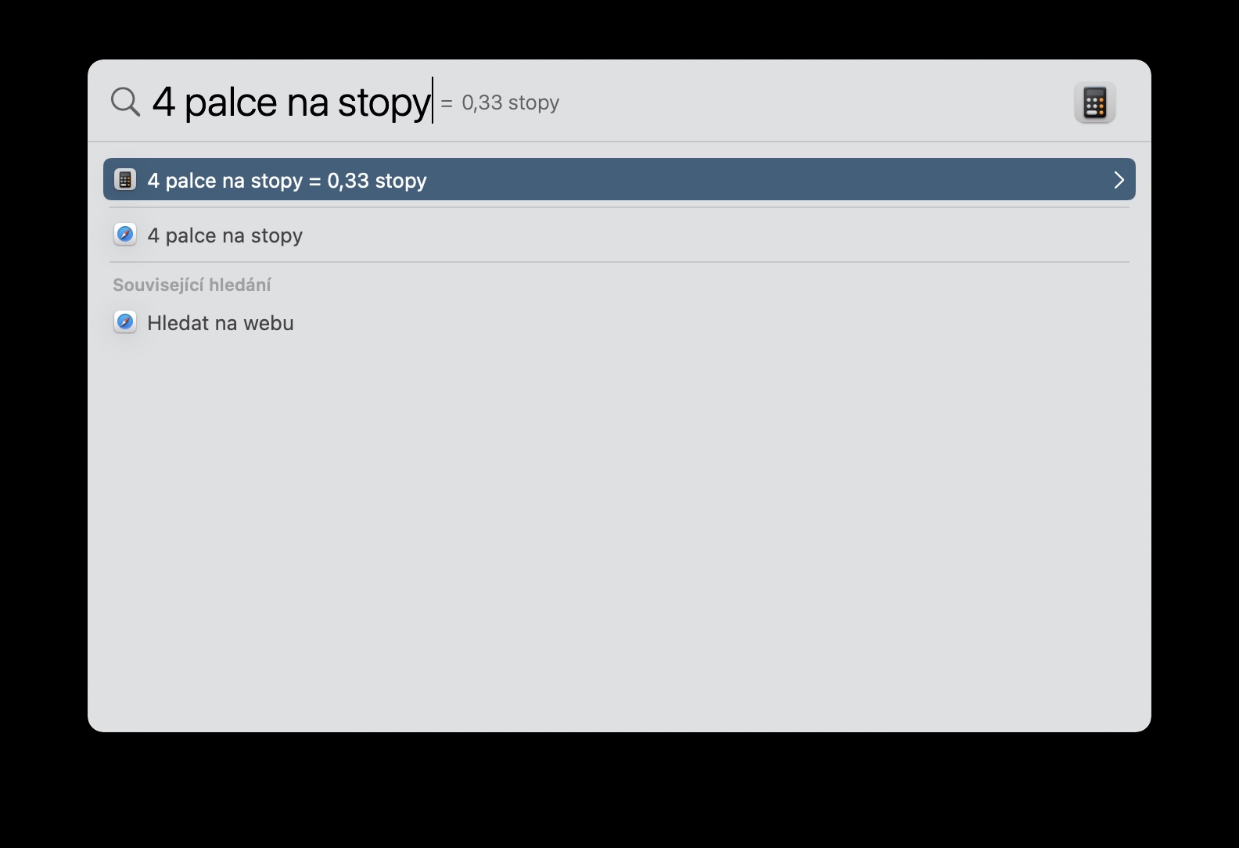Screen dimensions: 1239x848
Task: Focus the Spotlight search text field
Action: click(704, 102)
